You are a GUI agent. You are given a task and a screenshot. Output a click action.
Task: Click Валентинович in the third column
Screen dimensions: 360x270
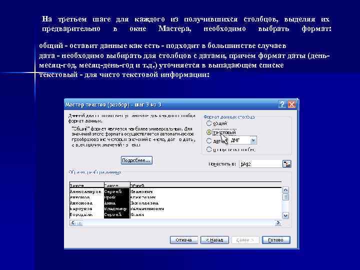pyautogui.click(x=147, y=209)
